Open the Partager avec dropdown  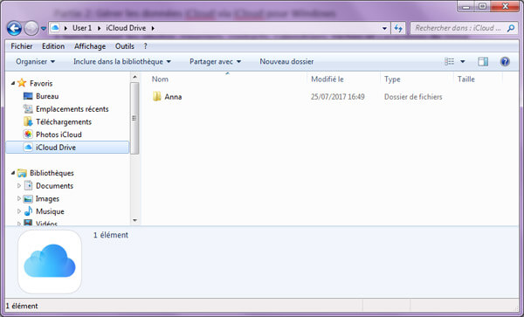pos(215,61)
